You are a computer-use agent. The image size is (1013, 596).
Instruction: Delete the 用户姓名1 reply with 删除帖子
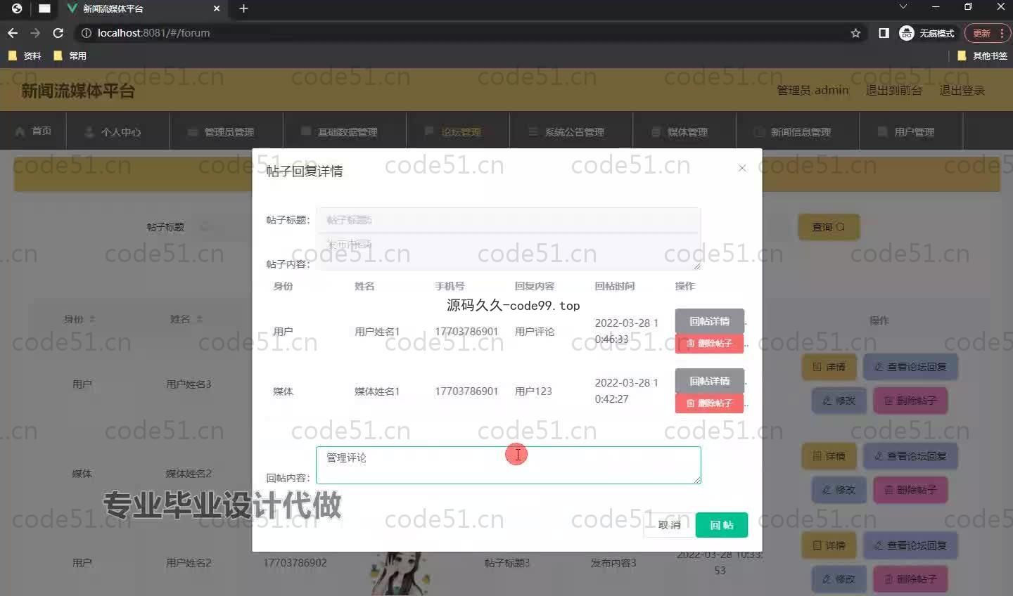pos(710,344)
